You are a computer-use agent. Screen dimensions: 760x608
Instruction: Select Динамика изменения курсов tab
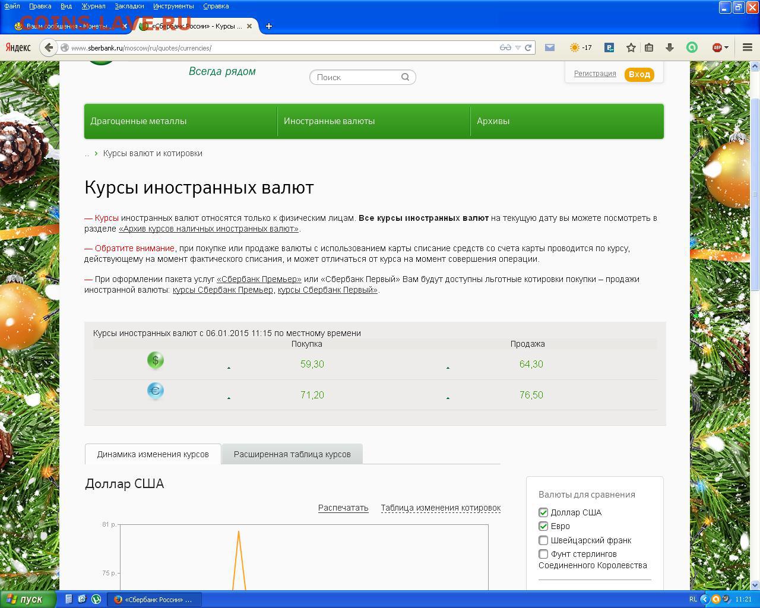153,454
